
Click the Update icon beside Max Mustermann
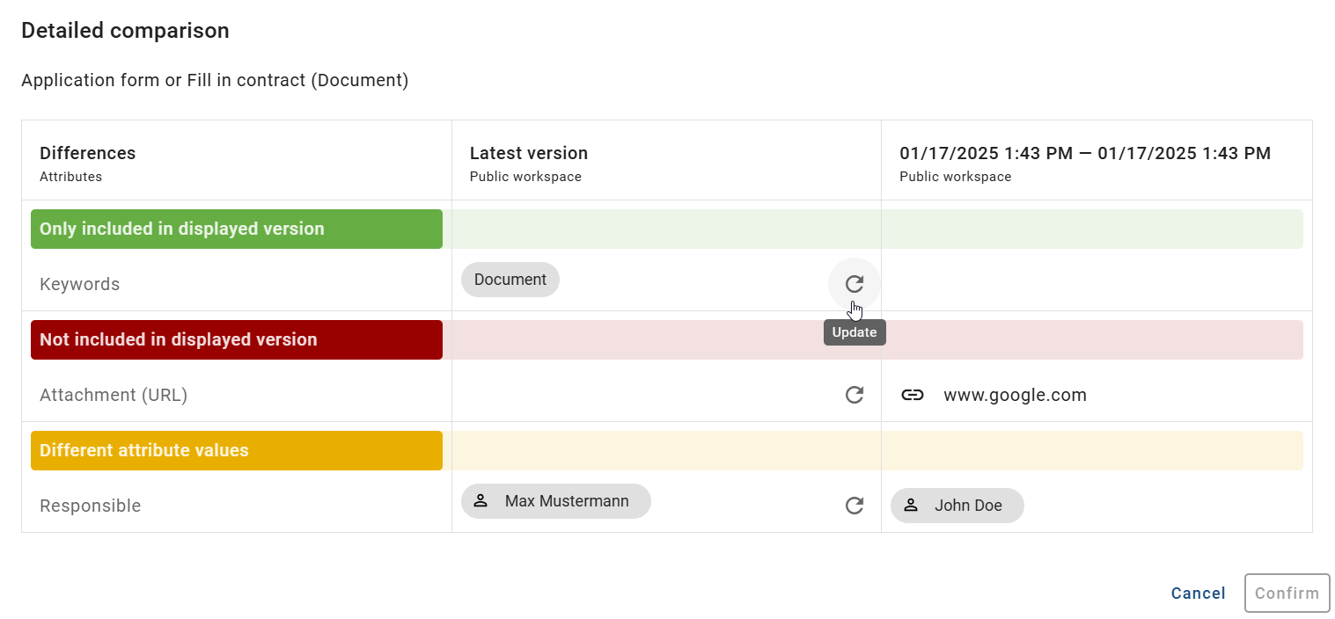coord(855,506)
